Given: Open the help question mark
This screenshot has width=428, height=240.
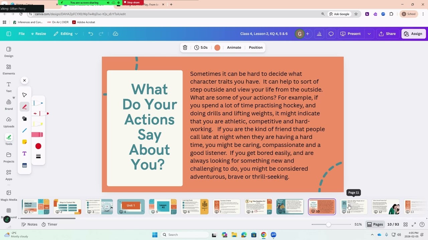Looking at the screenshot, I should coord(422,224).
